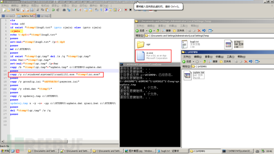The image size is (274, 154).
Task: Click 文件夹 Folders button in HTEMP0 window
Action: tap(225, 62)
